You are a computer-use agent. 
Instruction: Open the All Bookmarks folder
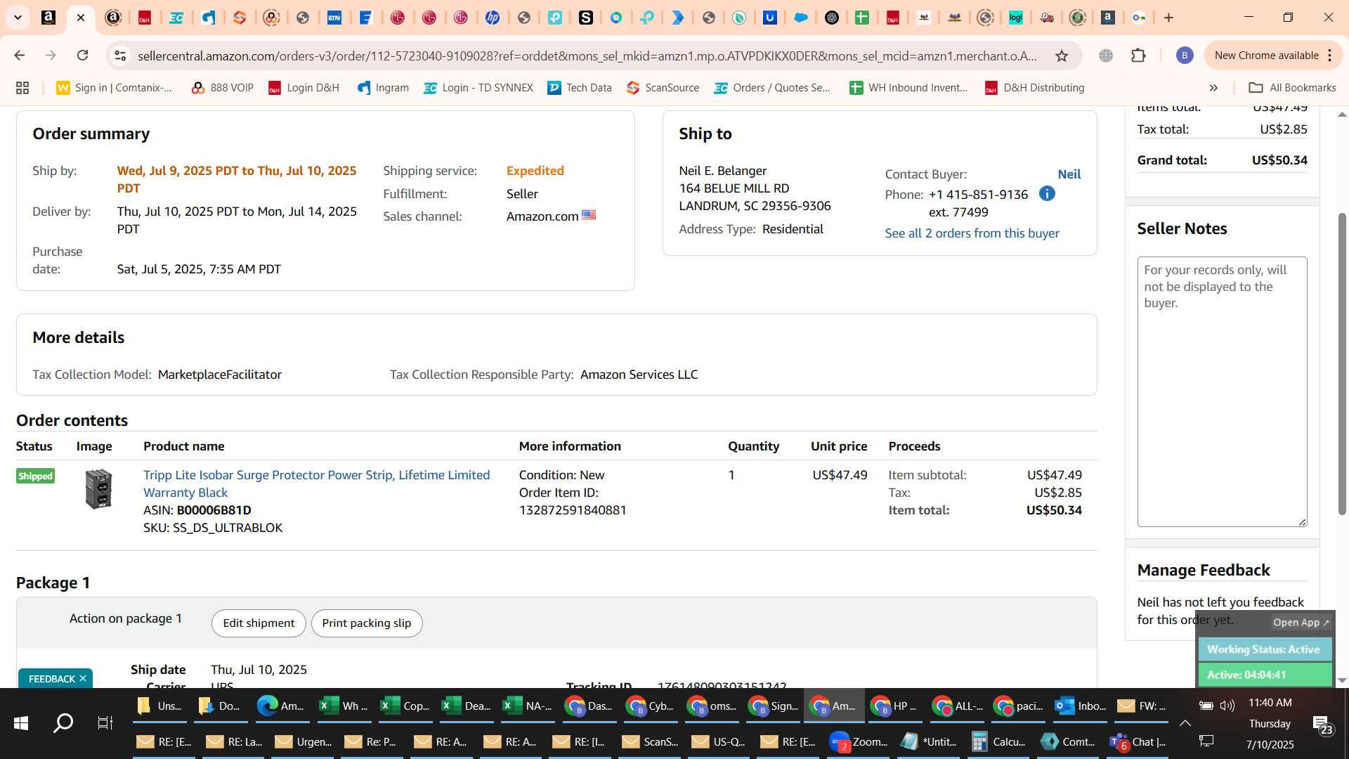point(1292,88)
